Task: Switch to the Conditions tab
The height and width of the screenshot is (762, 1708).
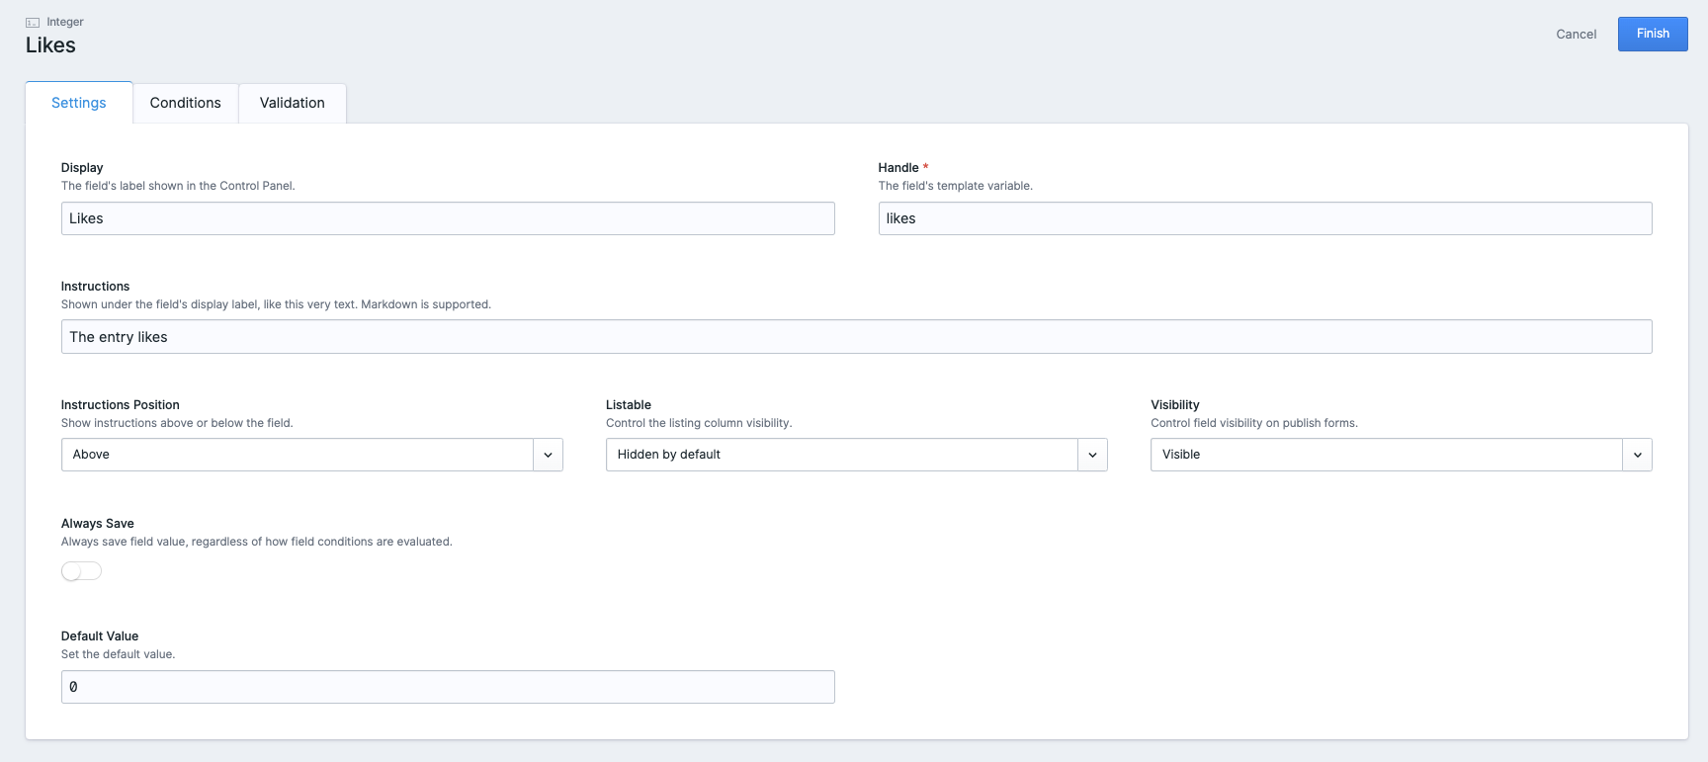Action: [185, 103]
